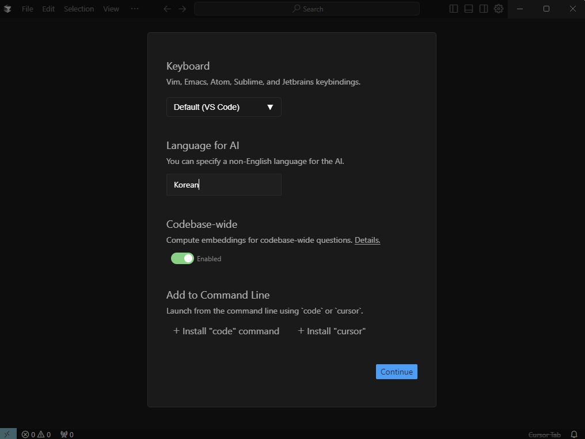The width and height of the screenshot is (585, 439).
Task: Open notifications via the bell icon
Action: (x=574, y=434)
